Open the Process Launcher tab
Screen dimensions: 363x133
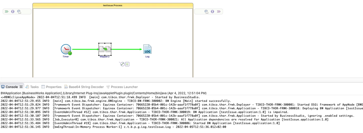(x=122, y=87)
